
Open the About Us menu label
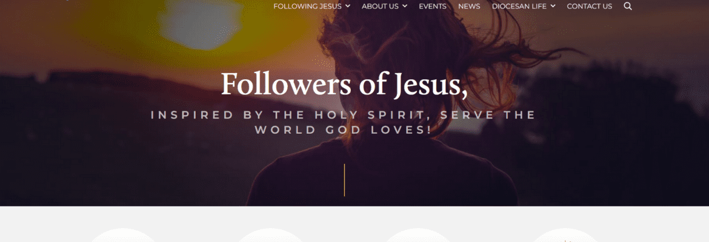(381, 6)
